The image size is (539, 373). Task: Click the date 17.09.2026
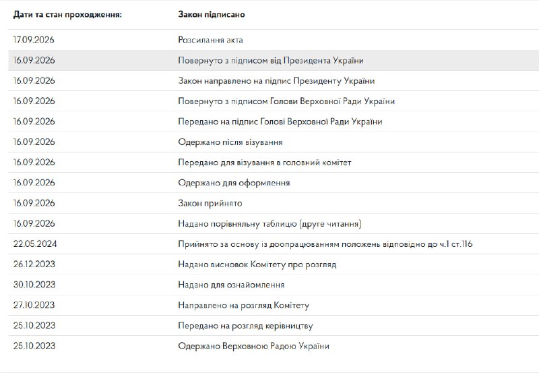pos(34,40)
